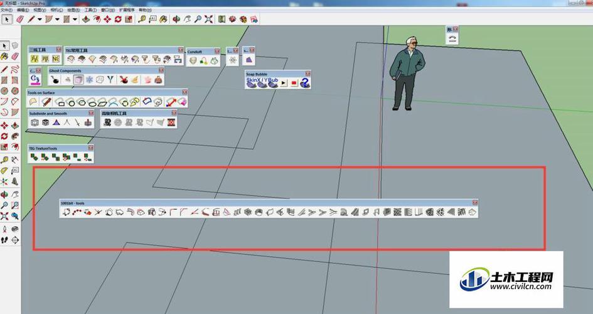Click the film camera icon in 高级相机工具
Screen dimensions: 593x314
(107, 122)
